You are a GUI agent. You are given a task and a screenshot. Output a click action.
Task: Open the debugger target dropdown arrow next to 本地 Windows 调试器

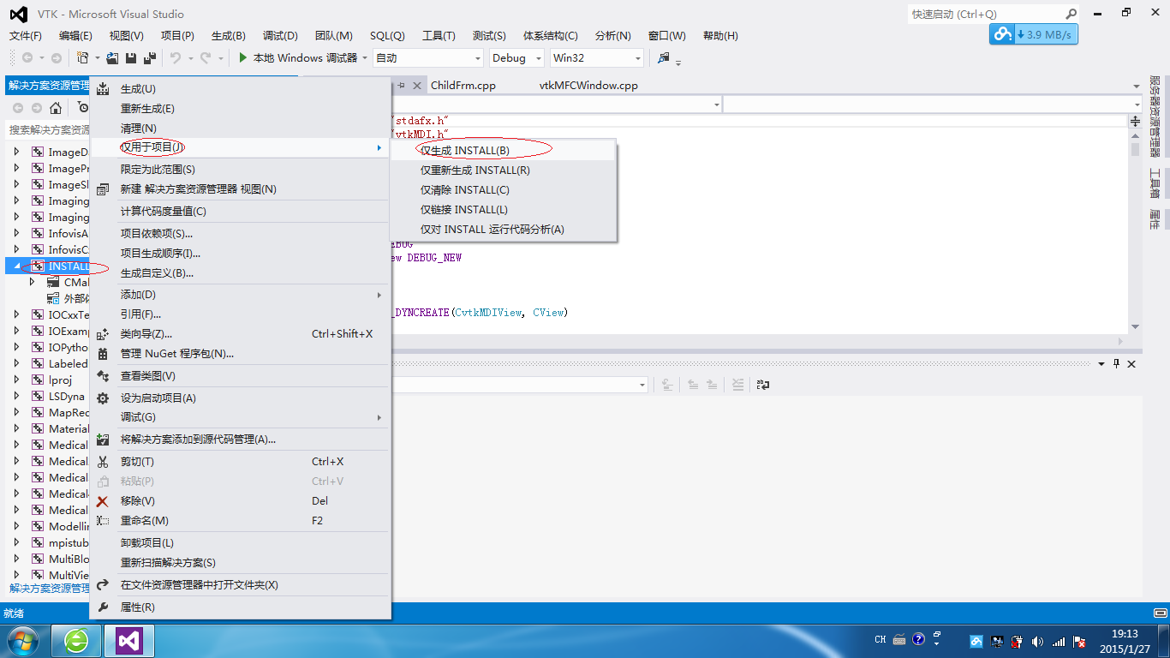pos(365,58)
